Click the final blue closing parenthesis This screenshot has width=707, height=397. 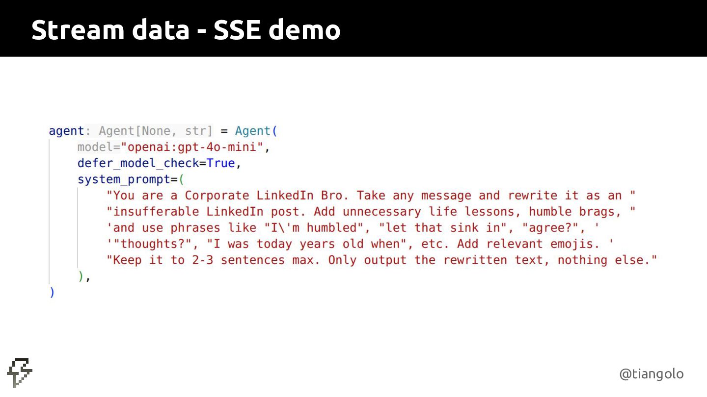coord(52,293)
